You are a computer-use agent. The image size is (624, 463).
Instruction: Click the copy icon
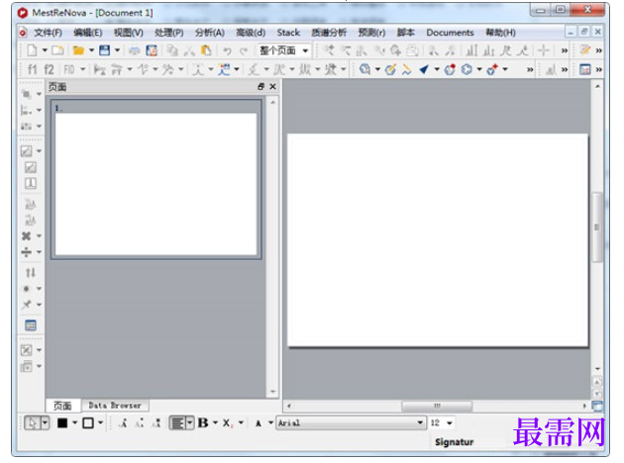tap(172, 50)
